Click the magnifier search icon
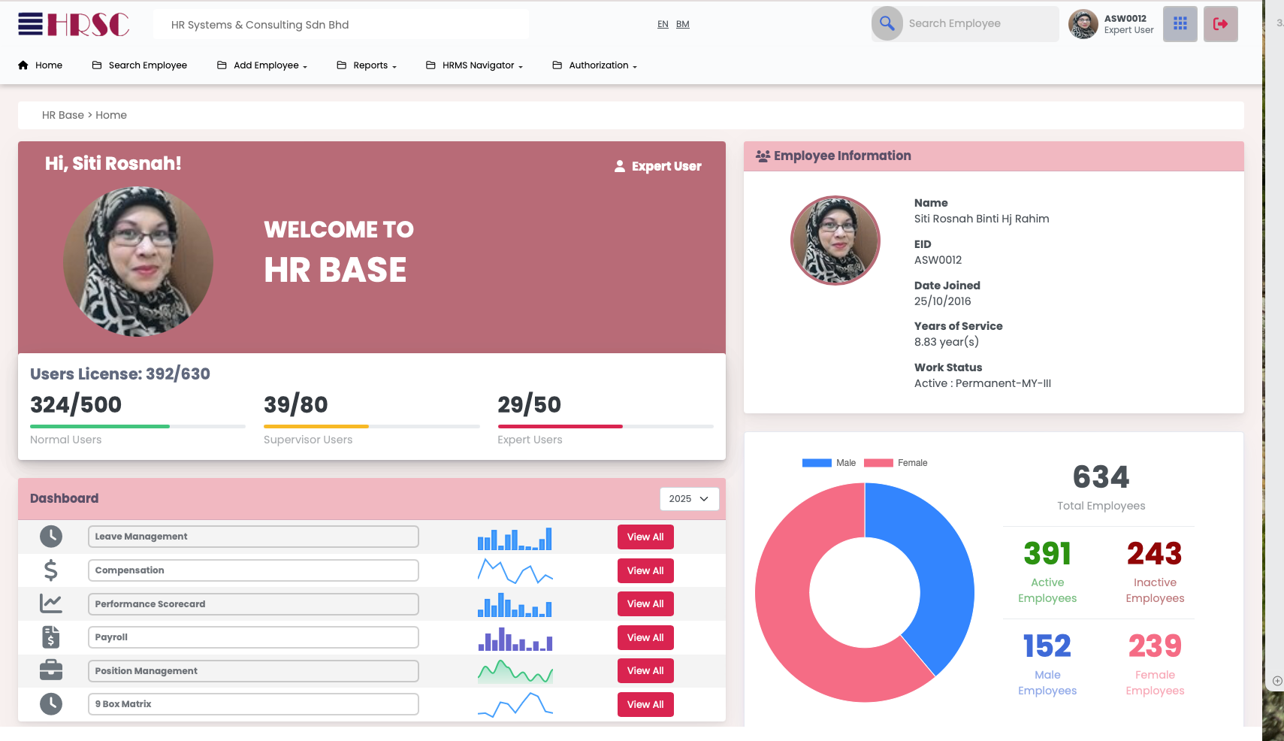The width and height of the screenshot is (1284, 741). coord(887,24)
